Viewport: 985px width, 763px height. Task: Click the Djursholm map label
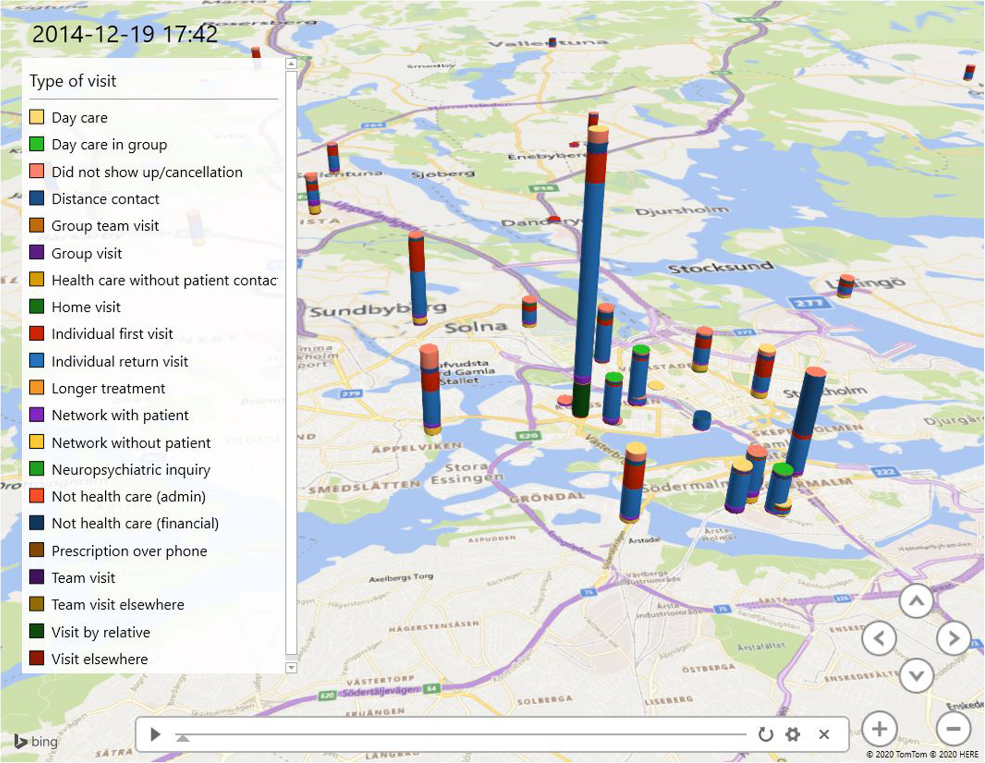coord(682,211)
